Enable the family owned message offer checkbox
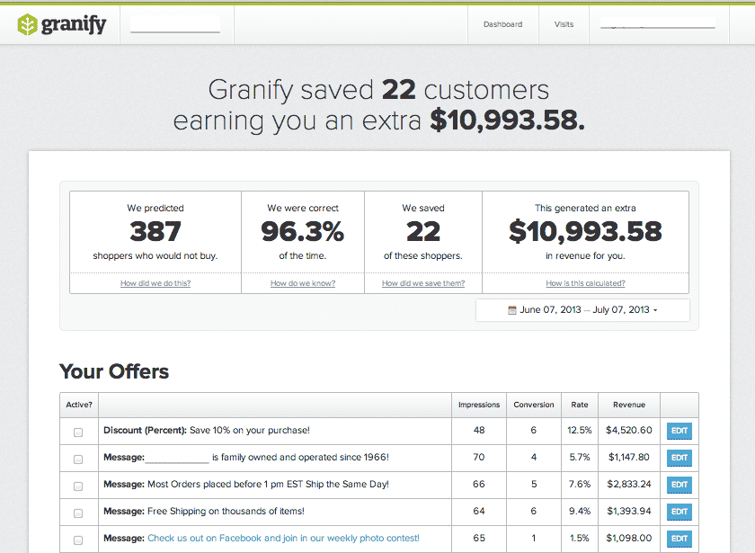Screen dimensions: 755x553 78,459
